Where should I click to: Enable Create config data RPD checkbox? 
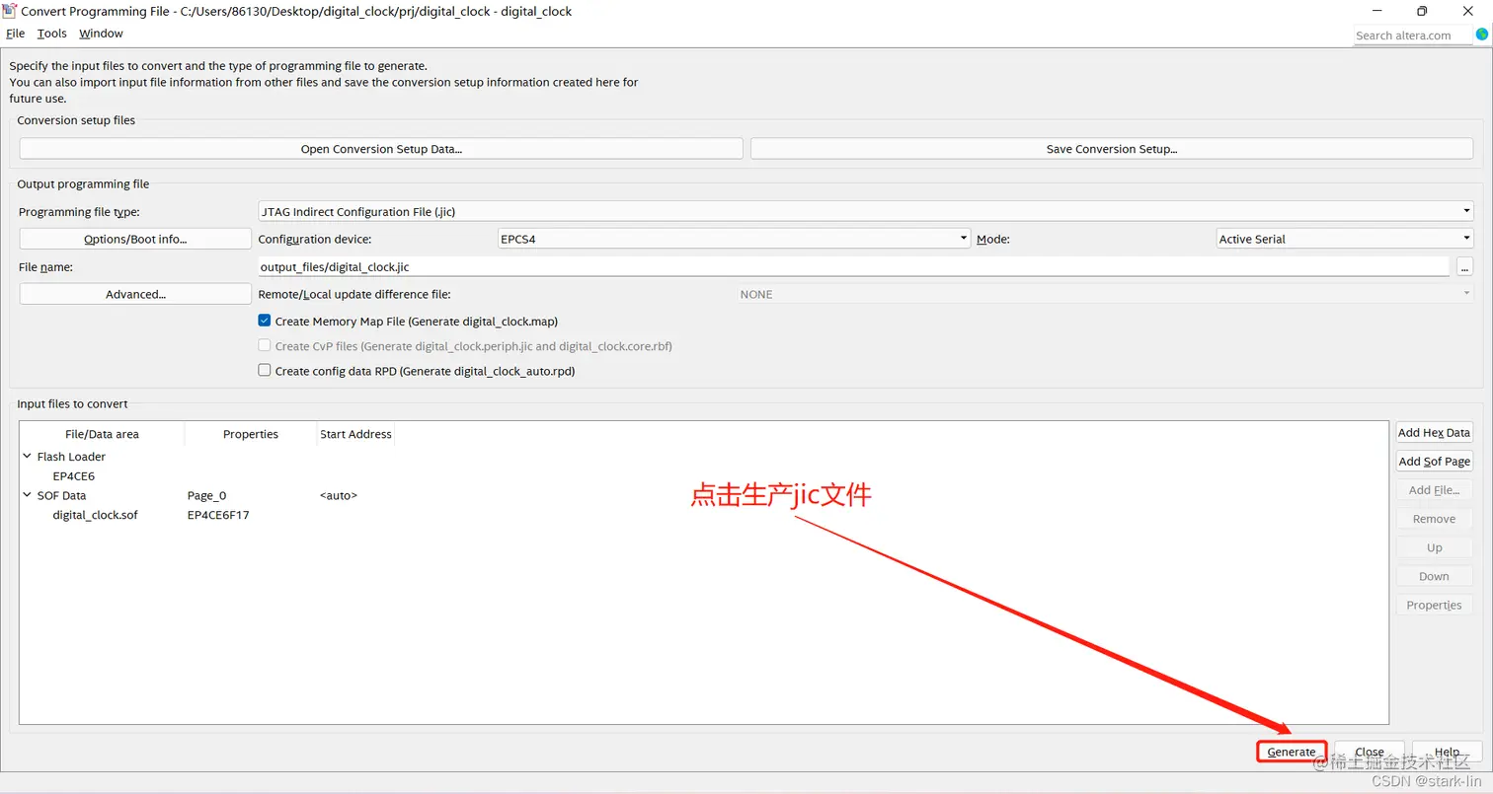(x=264, y=370)
